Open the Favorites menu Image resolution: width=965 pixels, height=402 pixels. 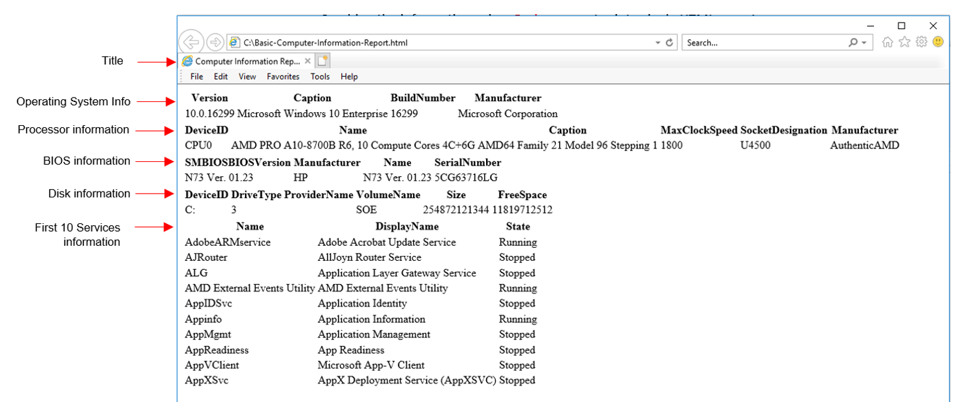coord(283,76)
